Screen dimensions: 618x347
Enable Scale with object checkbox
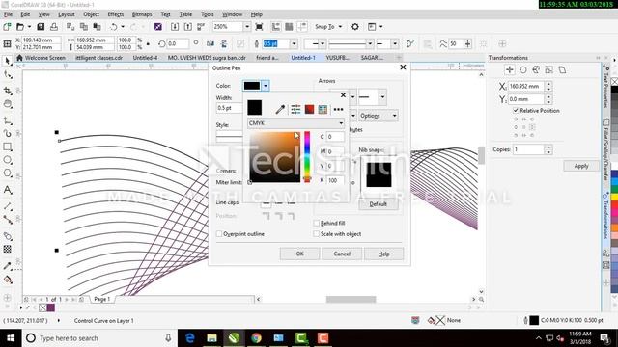[316, 233]
